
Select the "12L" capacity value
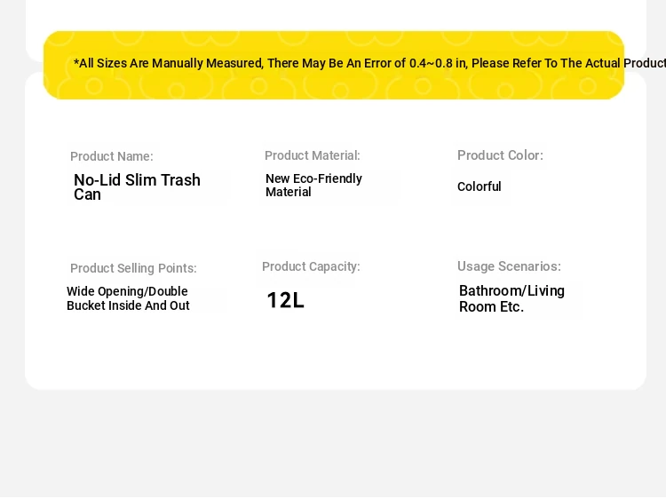(x=285, y=300)
